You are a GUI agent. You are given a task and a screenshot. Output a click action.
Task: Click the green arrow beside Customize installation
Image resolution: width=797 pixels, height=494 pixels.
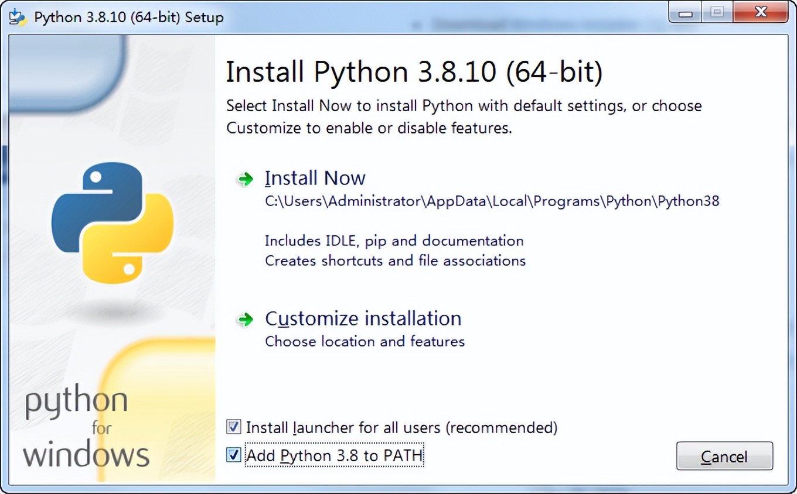click(x=244, y=320)
